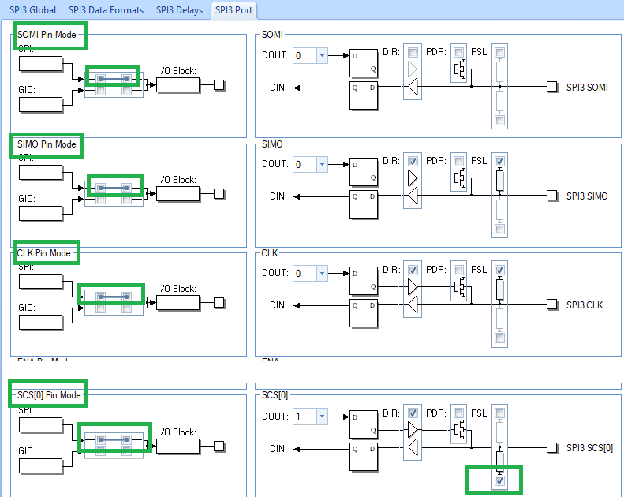
Task: Click the SOMI output buffer triangle icon
Action: tap(413, 69)
